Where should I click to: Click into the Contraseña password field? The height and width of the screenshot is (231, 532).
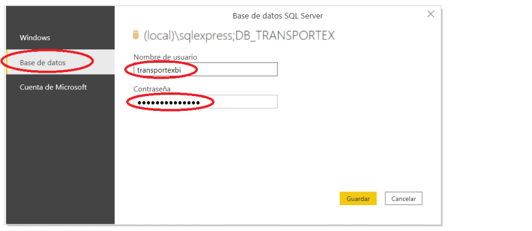[x=206, y=102]
